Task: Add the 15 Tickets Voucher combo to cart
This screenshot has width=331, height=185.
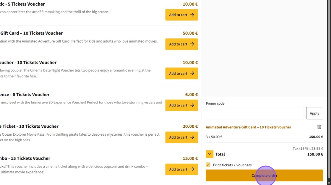Action: pyautogui.click(x=181, y=169)
